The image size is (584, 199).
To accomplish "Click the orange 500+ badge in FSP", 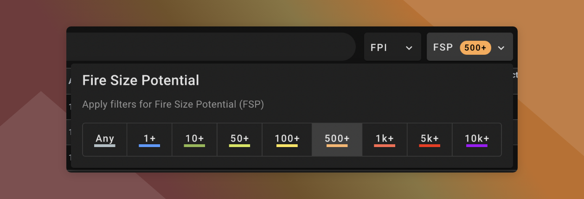I will click(x=475, y=47).
